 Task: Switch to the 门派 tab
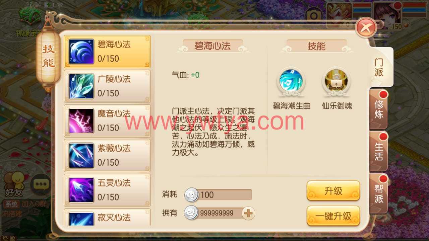point(379,67)
